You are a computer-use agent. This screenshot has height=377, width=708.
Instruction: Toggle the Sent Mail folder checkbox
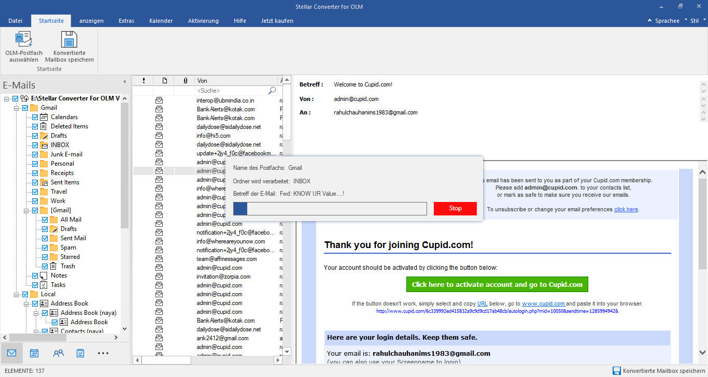[x=45, y=238]
